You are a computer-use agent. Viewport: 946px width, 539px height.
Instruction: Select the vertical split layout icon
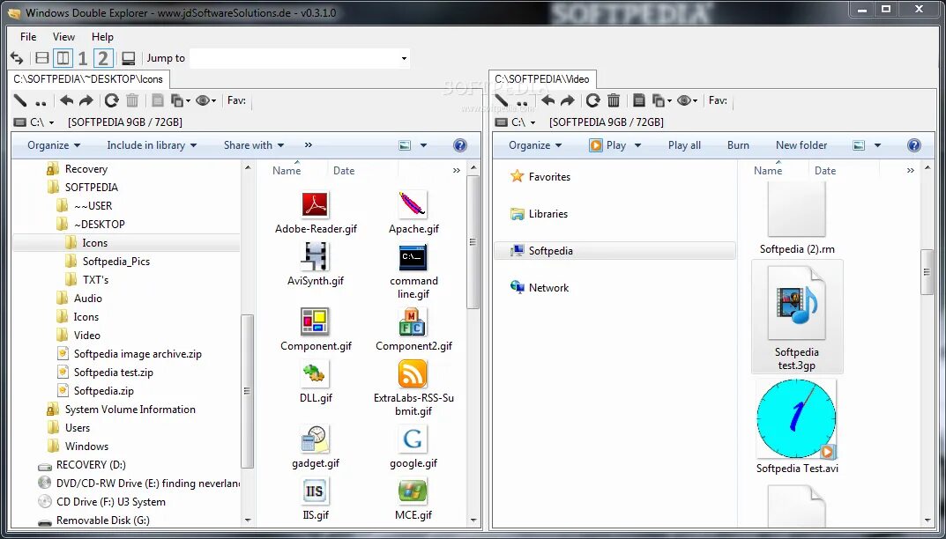click(63, 58)
